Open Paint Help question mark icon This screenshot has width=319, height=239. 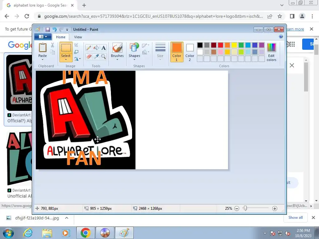click(281, 37)
